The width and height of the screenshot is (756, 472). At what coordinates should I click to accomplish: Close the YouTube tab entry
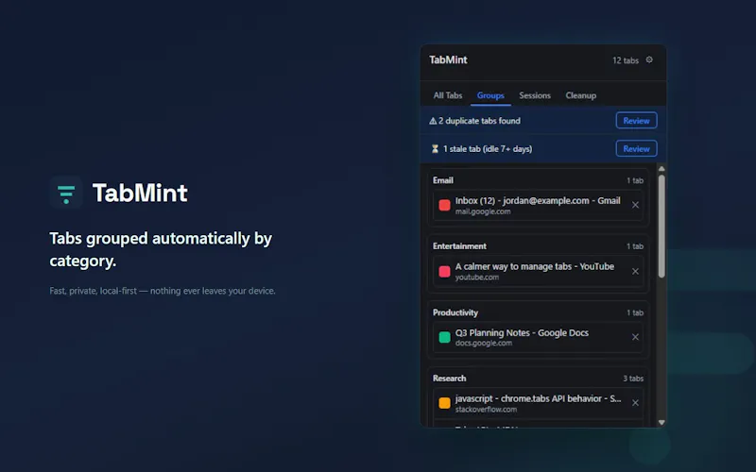click(x=635, y=272)
